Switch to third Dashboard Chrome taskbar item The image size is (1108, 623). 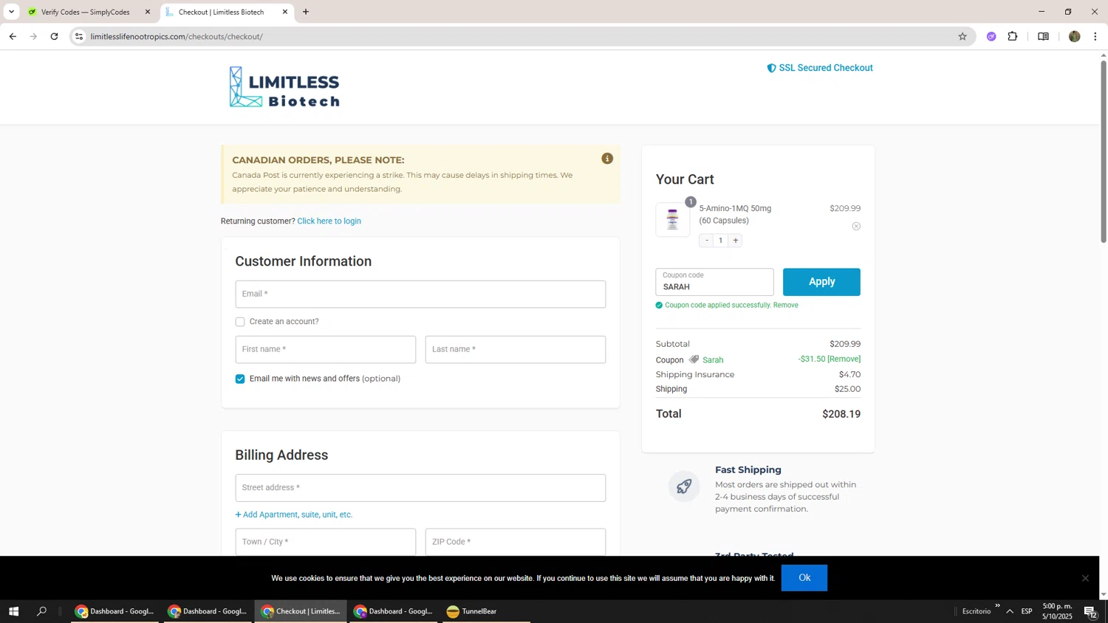pos(394,612)
